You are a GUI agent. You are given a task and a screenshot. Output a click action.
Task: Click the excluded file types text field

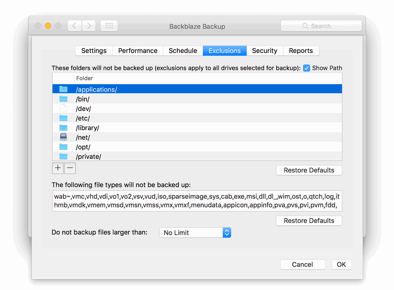click(x=197, y=201)
